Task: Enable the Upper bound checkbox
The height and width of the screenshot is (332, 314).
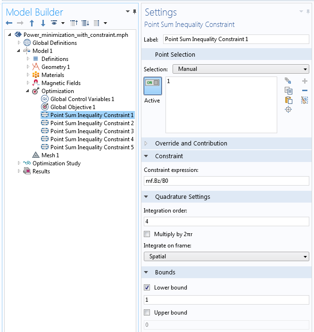Action: pyautogui.click(x=147, y=312)
